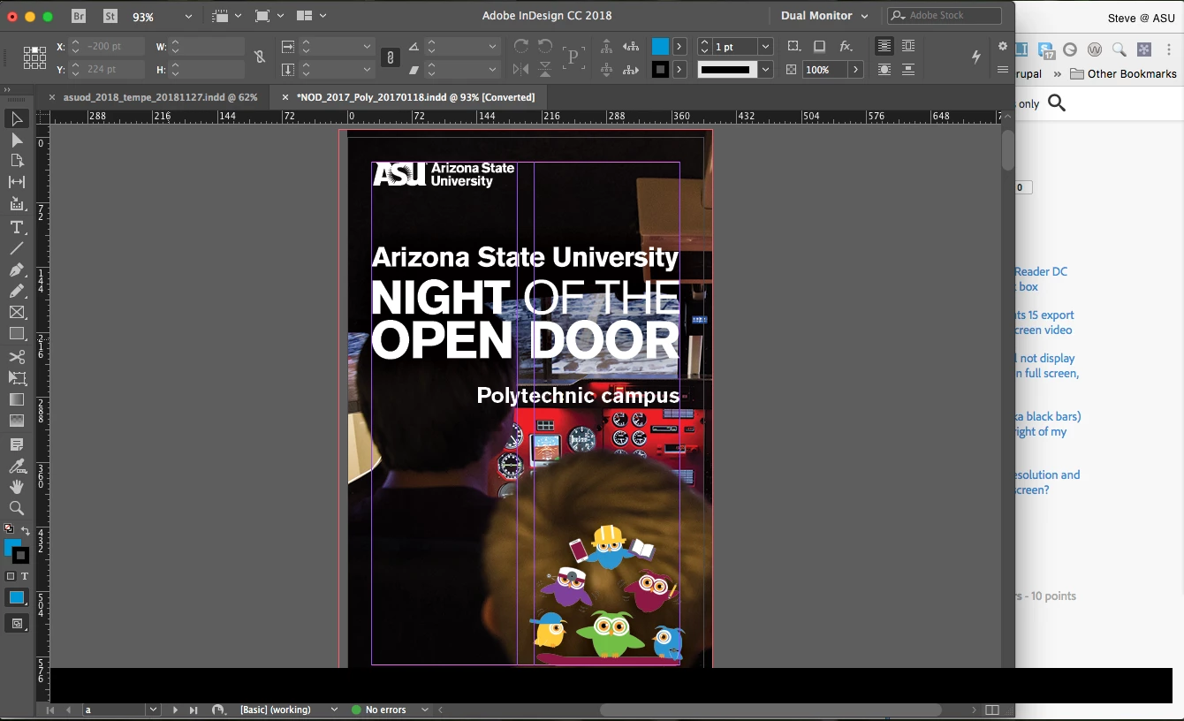Viewport: 1184px width, 721px height.
Task: Open the 93% zoom level dropdown
Action: (x=188, y=17)
